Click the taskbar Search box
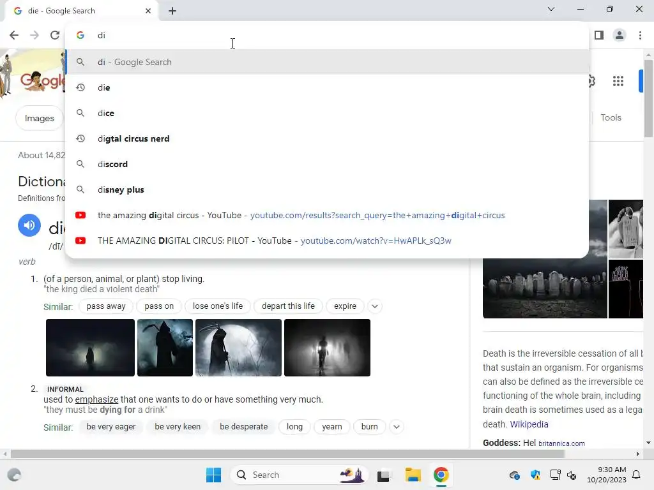This screenshot has height=490, width=654. [x=299, y=475]
